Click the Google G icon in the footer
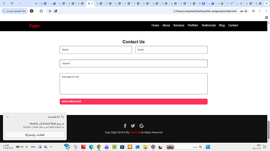Screen dimensions: 270x151 coord(141,126)
